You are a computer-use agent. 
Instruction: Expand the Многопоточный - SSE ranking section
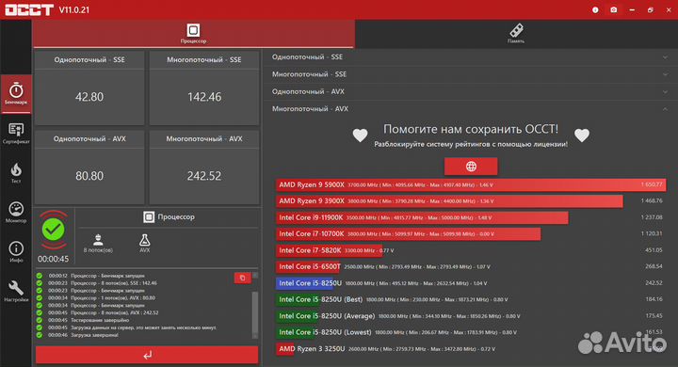coord(470,74)
